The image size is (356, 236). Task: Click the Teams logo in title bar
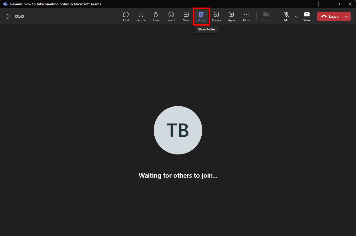point(5,4)
